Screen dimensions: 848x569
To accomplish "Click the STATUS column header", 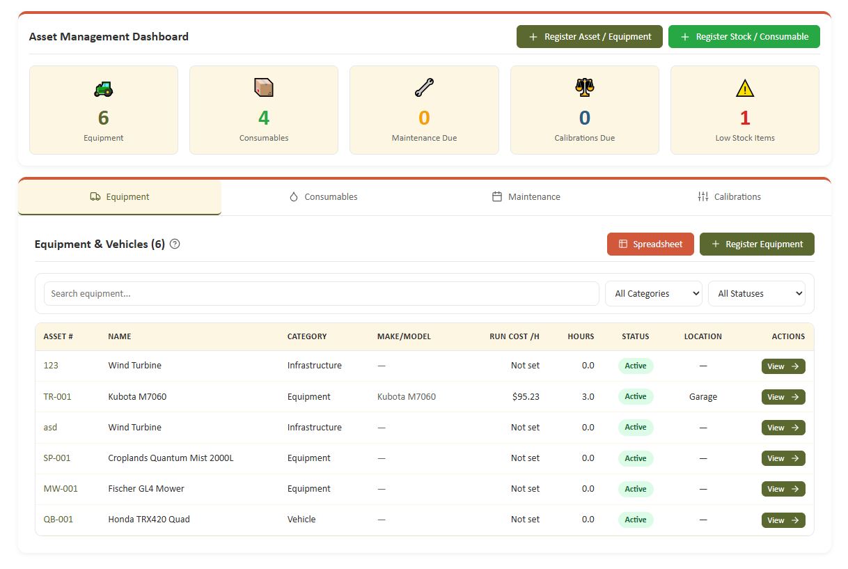I will click(x=636, y=336).
